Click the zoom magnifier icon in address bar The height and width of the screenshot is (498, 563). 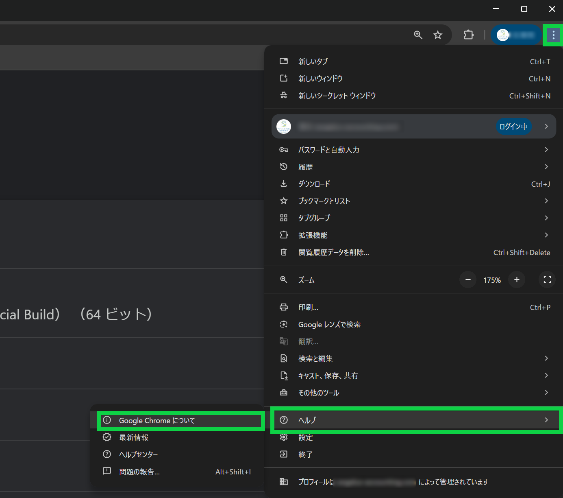click(418, 35)
